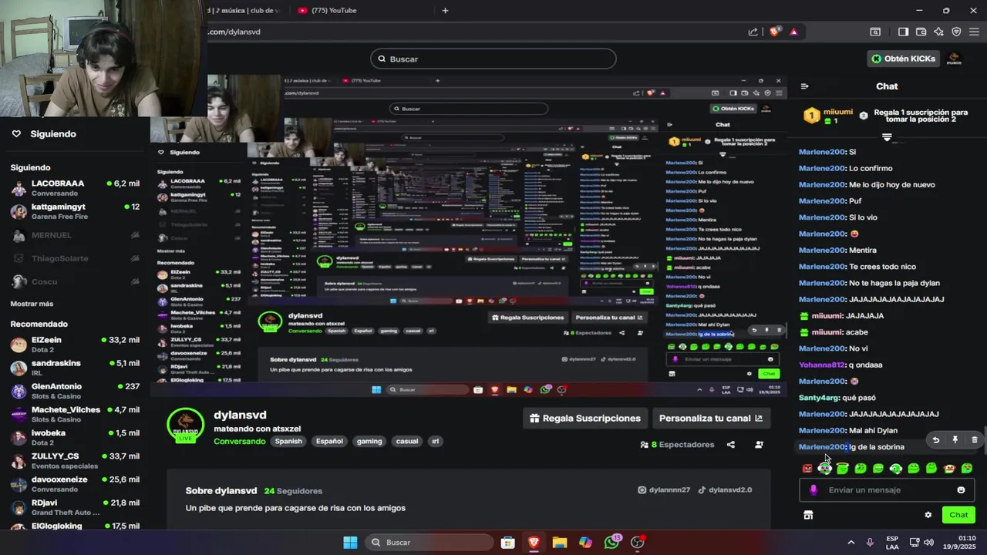This screenshot has width=987, height=555.
Task: Open offline channel MERNUEL
Action: pyautogui.click(x=75, y=235)
